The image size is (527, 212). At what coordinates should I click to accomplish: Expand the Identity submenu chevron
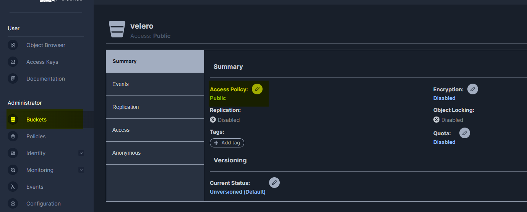coord(81,153)
